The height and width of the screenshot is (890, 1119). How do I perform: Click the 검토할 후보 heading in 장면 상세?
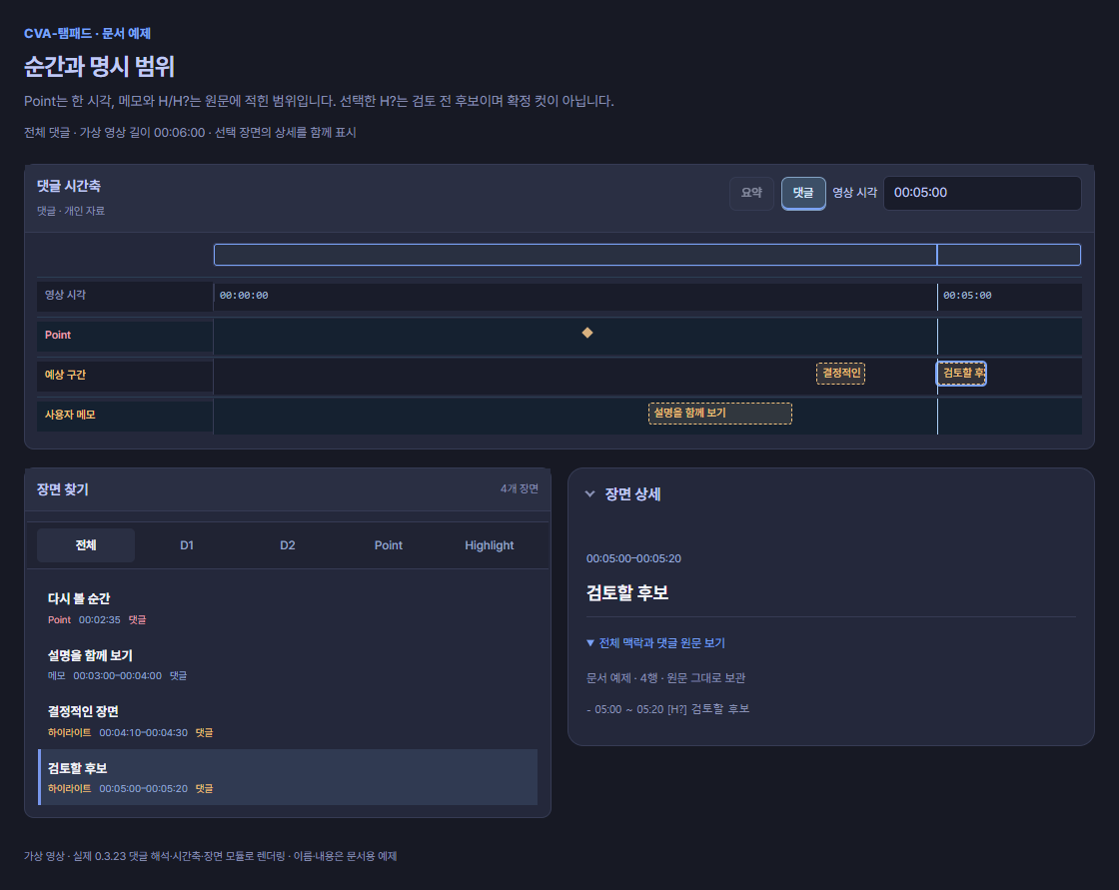click(x=627, y=593)
